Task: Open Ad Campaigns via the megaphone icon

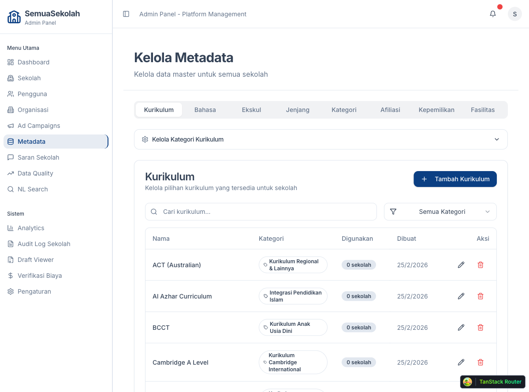Action: (x=10, y=126)
